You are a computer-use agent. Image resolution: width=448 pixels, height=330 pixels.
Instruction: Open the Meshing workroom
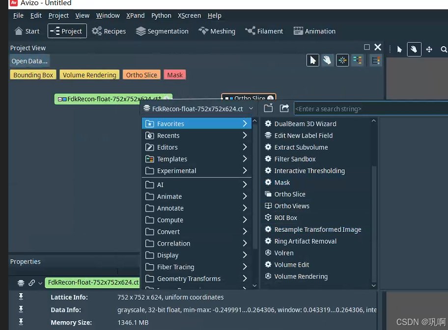(x=217, y=31)
